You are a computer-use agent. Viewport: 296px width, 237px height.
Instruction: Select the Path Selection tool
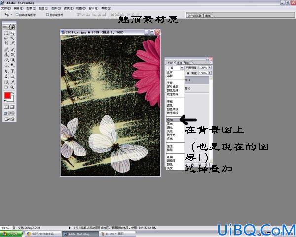point(6,71)
